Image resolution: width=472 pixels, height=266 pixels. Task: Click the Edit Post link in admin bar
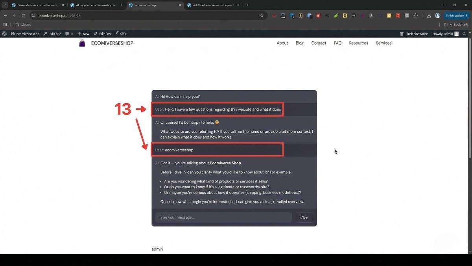point(103,34)
